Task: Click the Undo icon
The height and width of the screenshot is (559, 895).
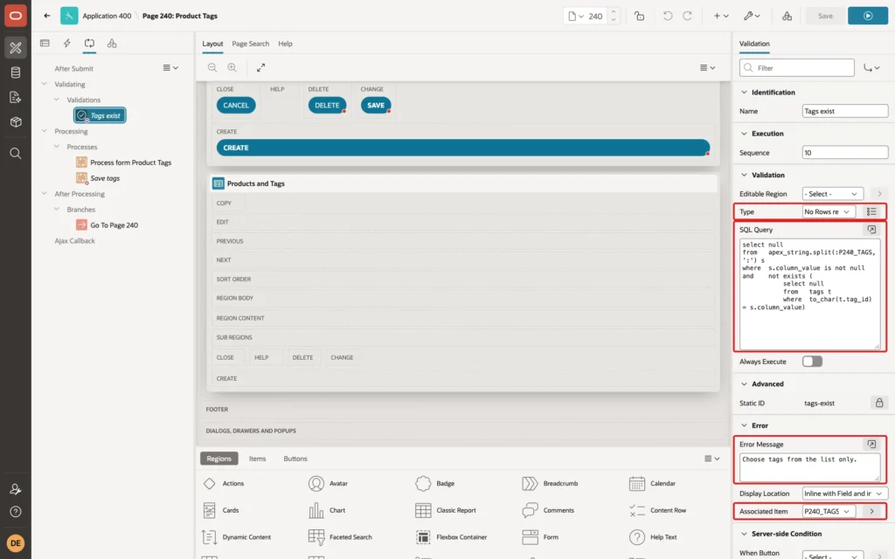Action: (667, 16)
